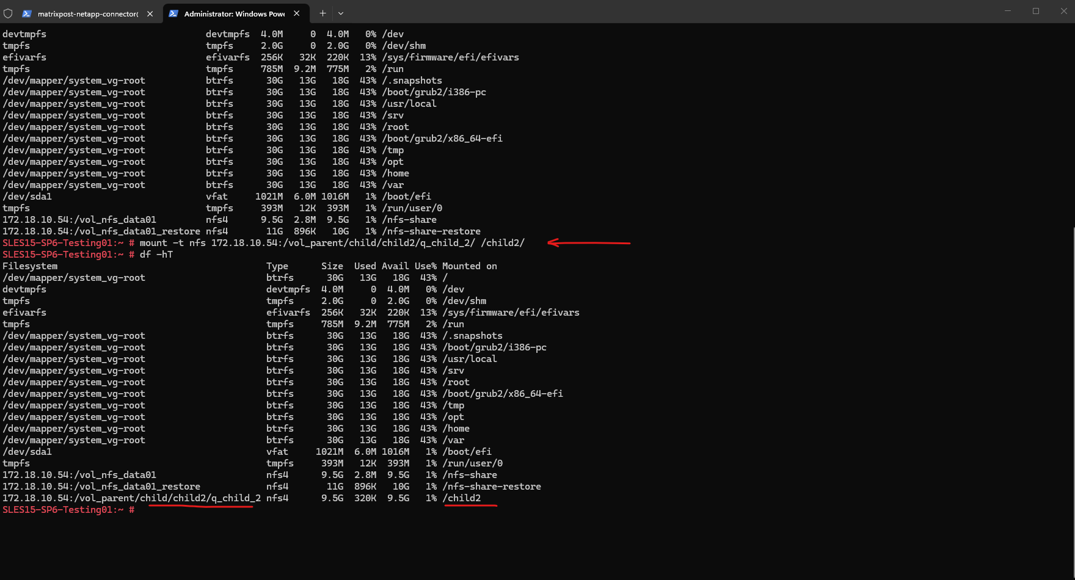Close the matrixpost-netapp-connector tab
This screenshot has width=1075, height=580.
(x=150, y=13)
